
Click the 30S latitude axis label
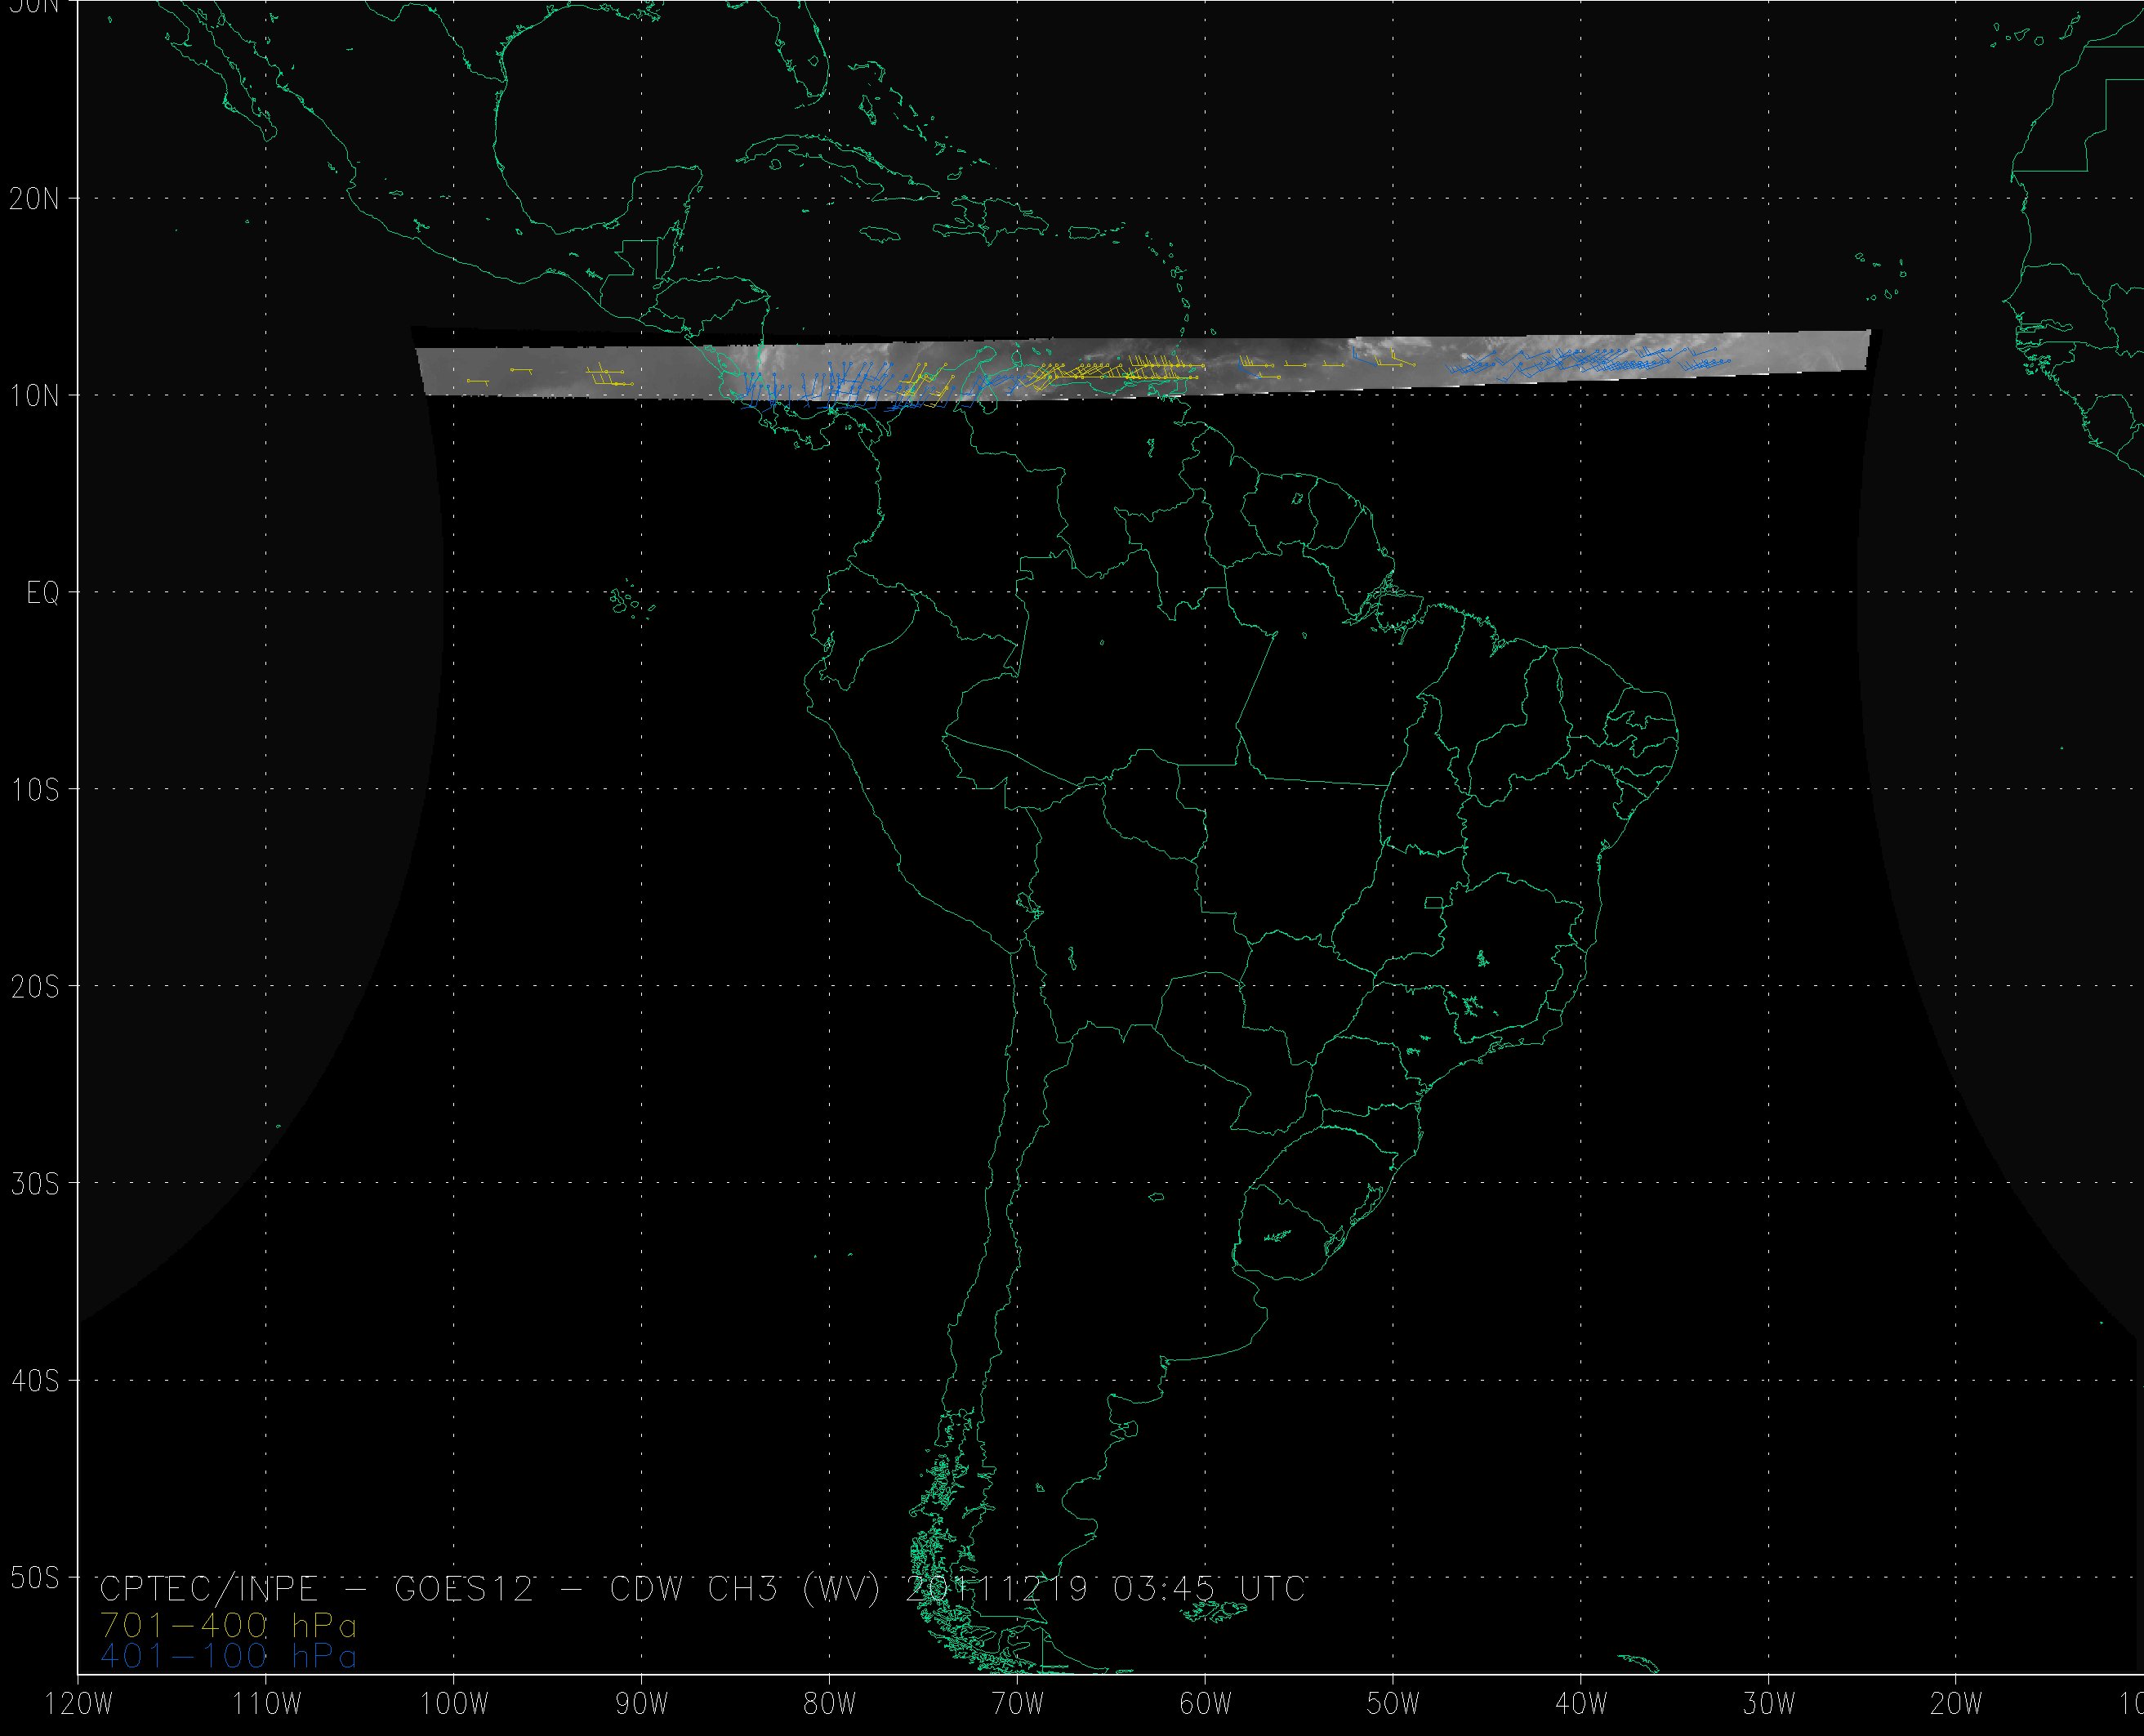(34, 1184)
